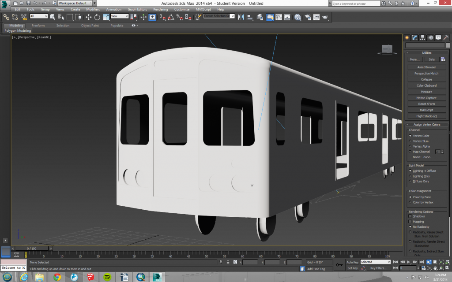Open the Render Setup dialog
452x282 pixels.
[308, 17]
